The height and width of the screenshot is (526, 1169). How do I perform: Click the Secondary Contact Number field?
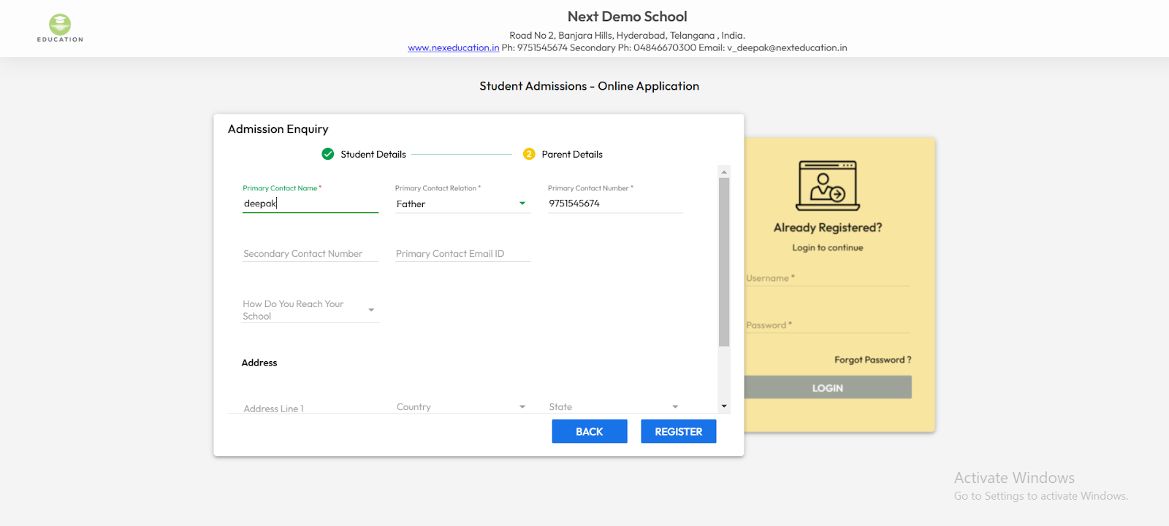[x=311, y=253]
